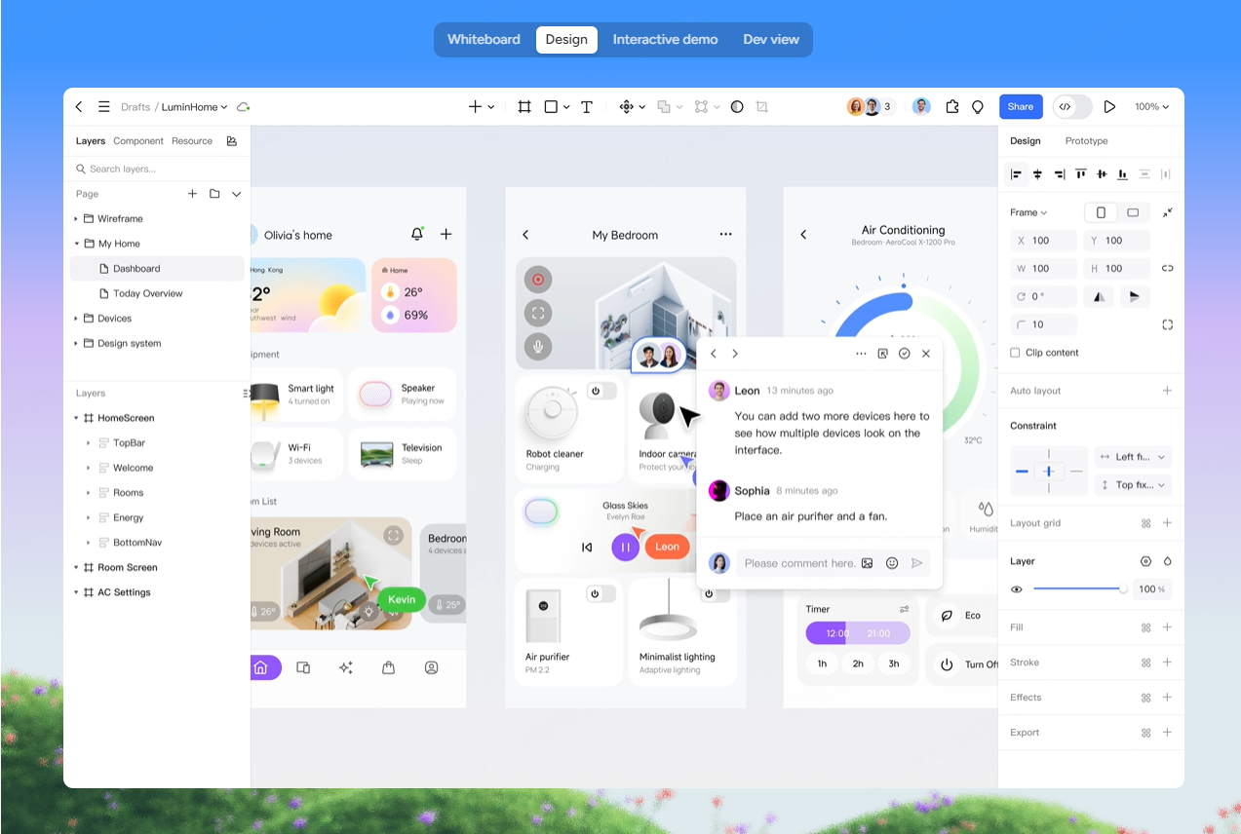Viewport: 1241px width, 834px height.
Task: Toggle the Air purifier power switch
Action: coord(601,593)
